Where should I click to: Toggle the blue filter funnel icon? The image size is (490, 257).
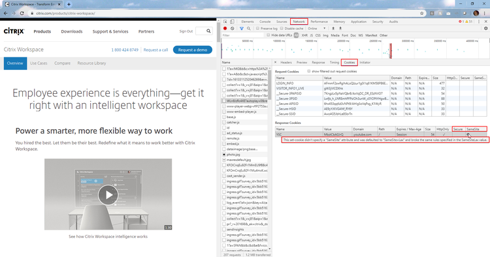point(242,29)
